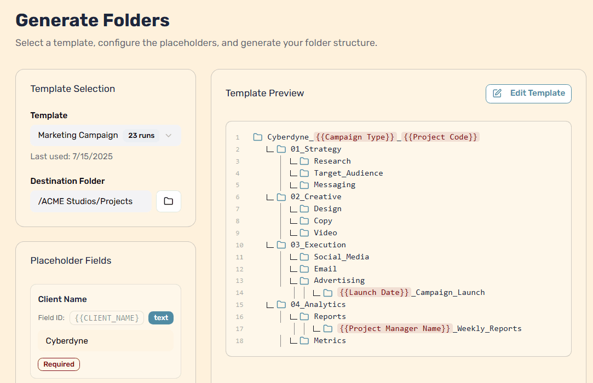Click the Required badge
This screenshot has height=383, width=593.
pos(59,364)
